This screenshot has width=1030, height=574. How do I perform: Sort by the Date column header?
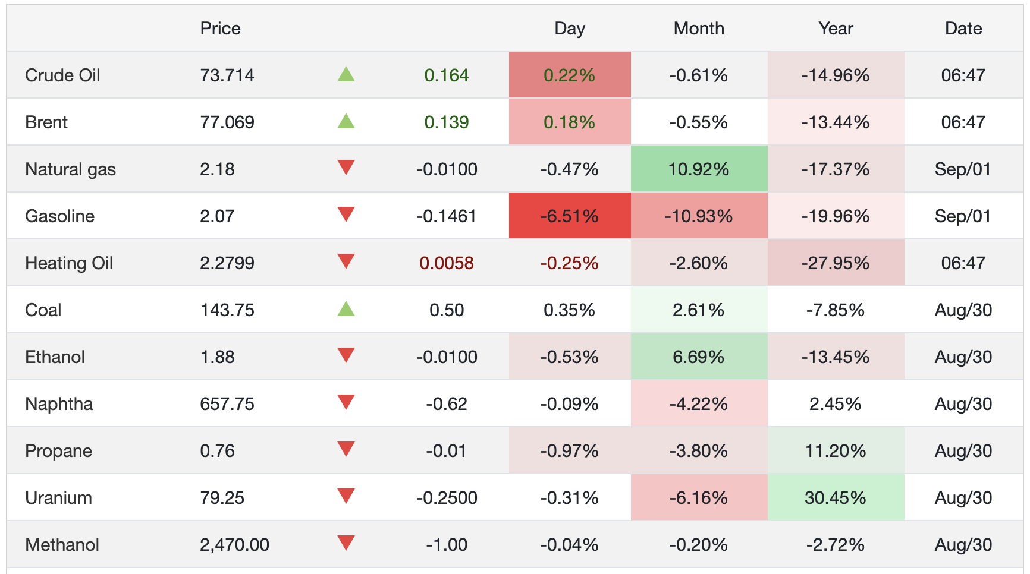[x=963, y=29]
